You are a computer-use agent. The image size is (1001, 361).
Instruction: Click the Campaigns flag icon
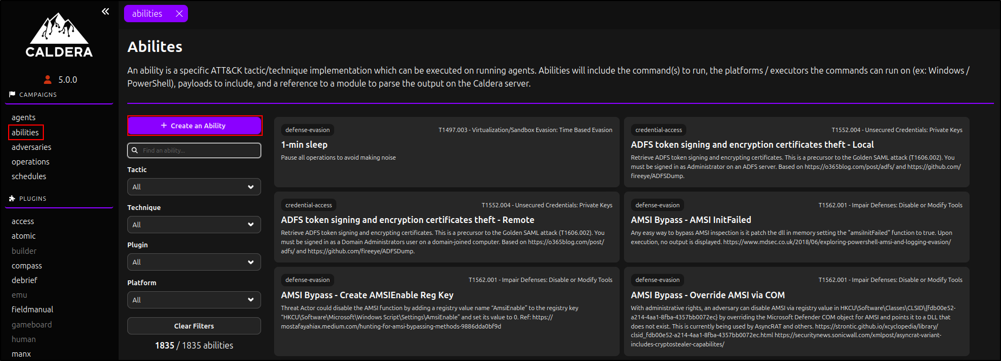click(x=12, y=95)
